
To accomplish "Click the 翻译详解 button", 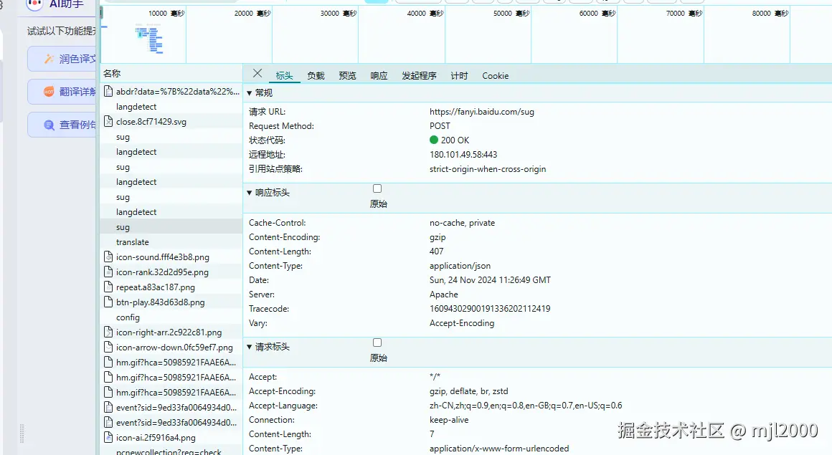I will click(62, 92).
